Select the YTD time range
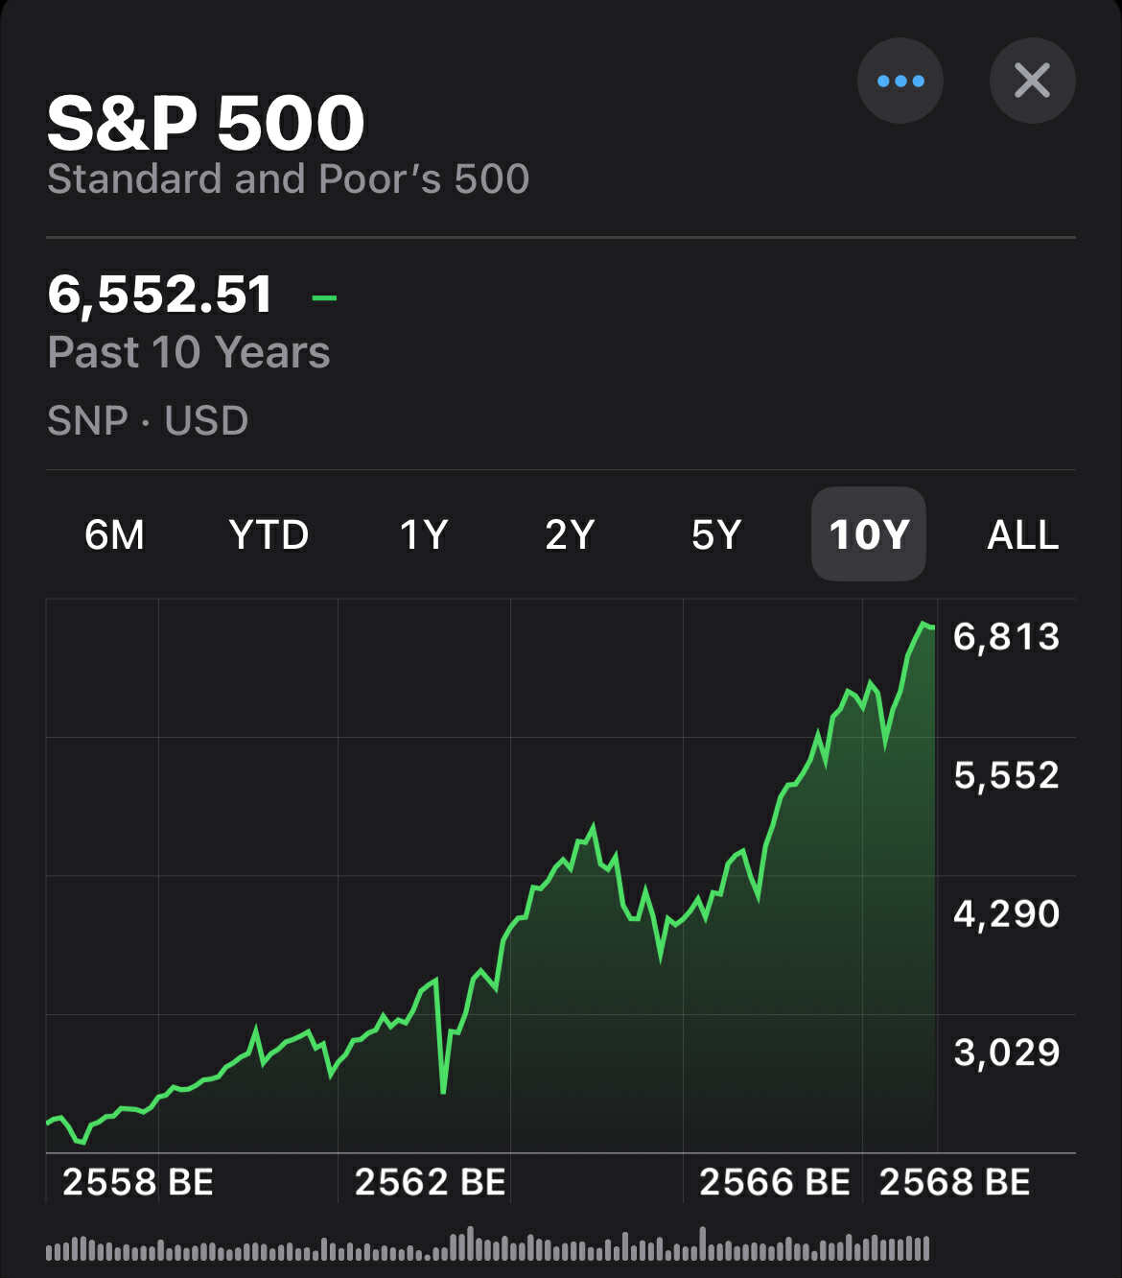 tap(269, 534)
